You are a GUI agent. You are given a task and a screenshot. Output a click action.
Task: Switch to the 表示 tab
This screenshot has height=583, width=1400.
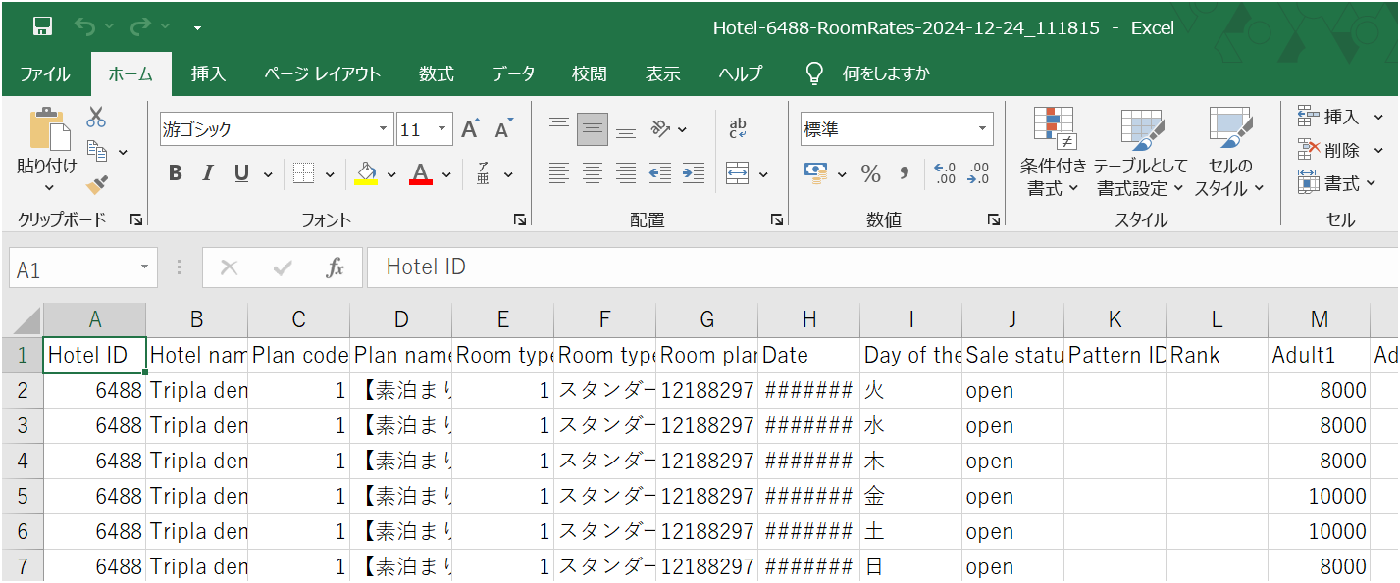[662, 74]
